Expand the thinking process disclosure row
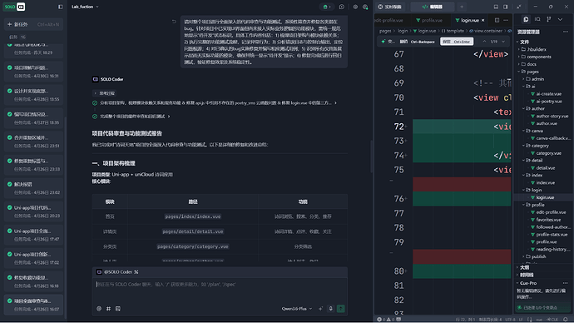Screen dimensions: 574x323 (x=104, y=93)
